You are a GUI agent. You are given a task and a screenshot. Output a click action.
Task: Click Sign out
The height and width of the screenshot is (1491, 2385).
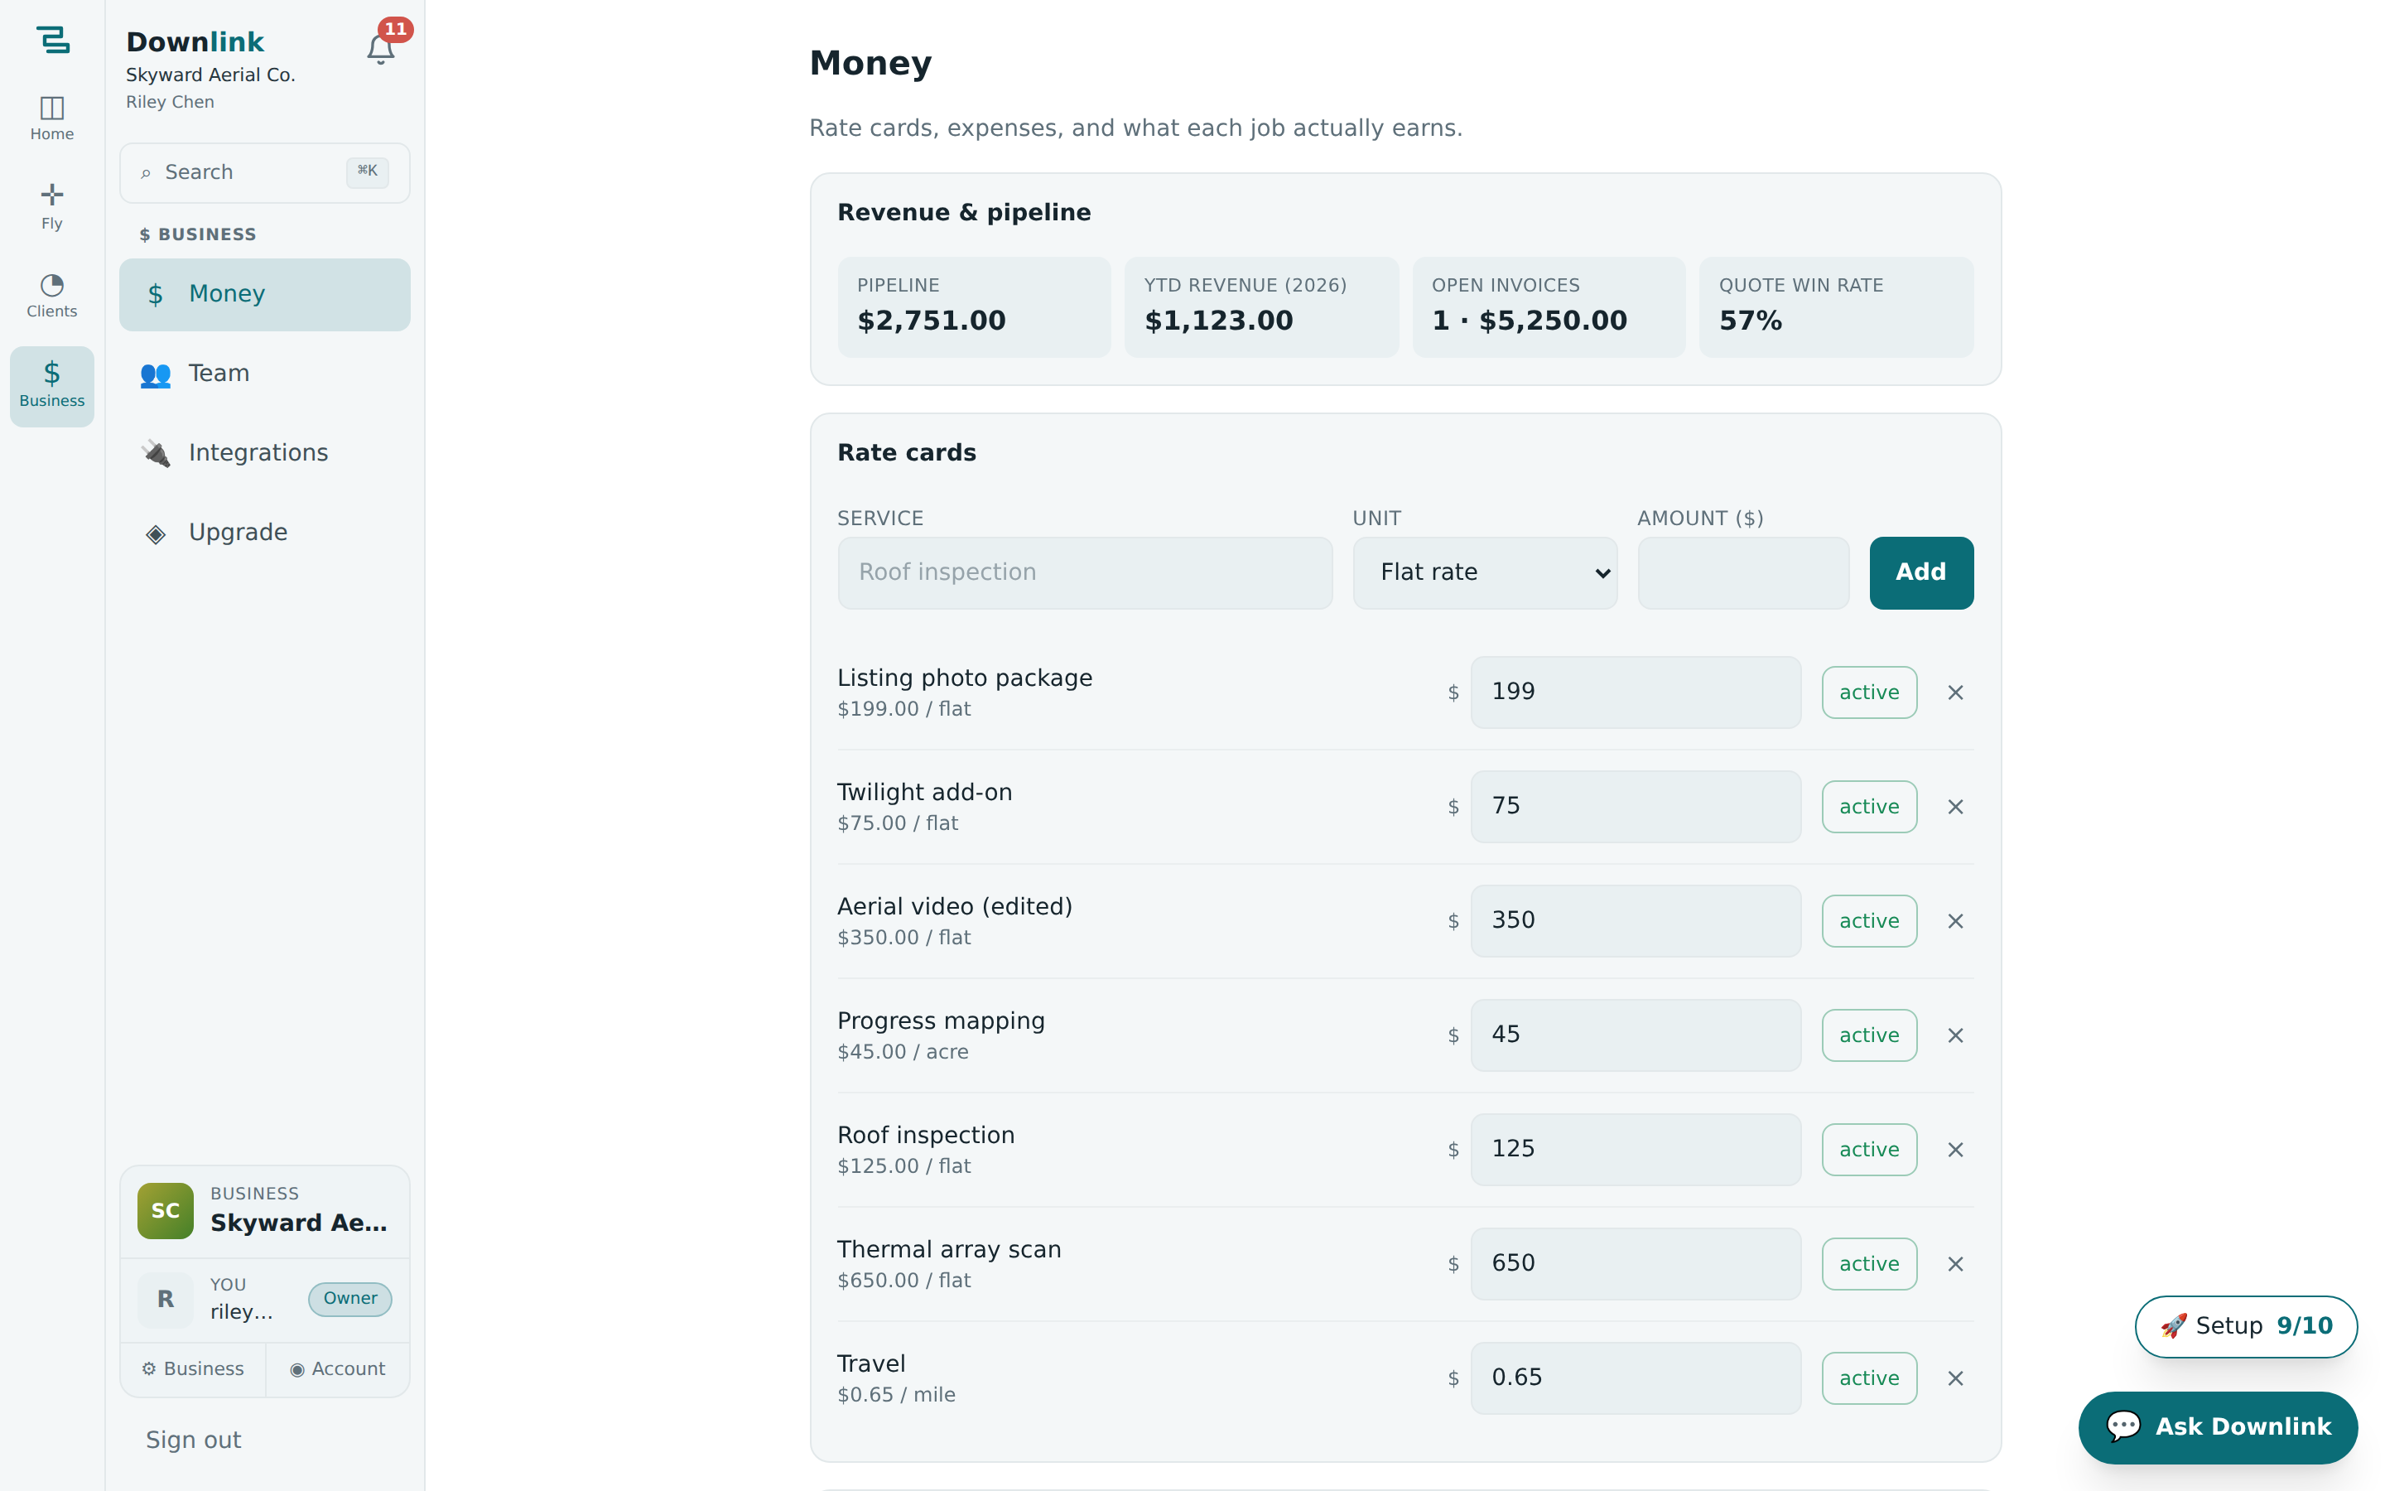coord(193,1440)
